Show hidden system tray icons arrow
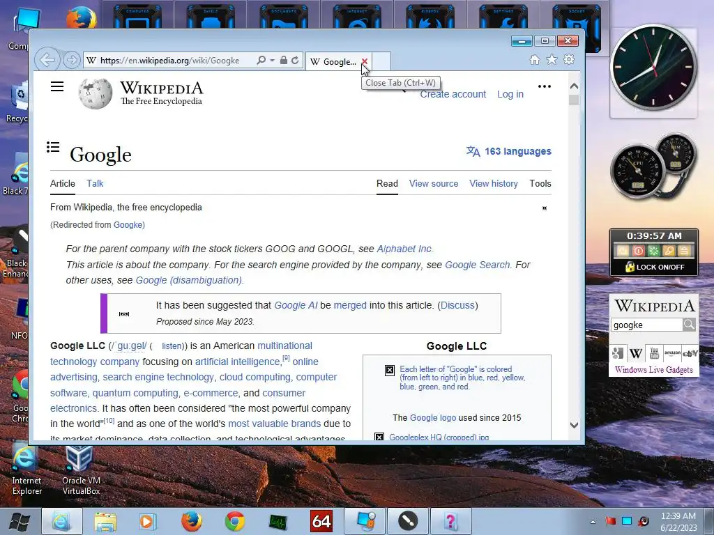The width and height of the screenshot is (714, 535). (x=593, y=521)
